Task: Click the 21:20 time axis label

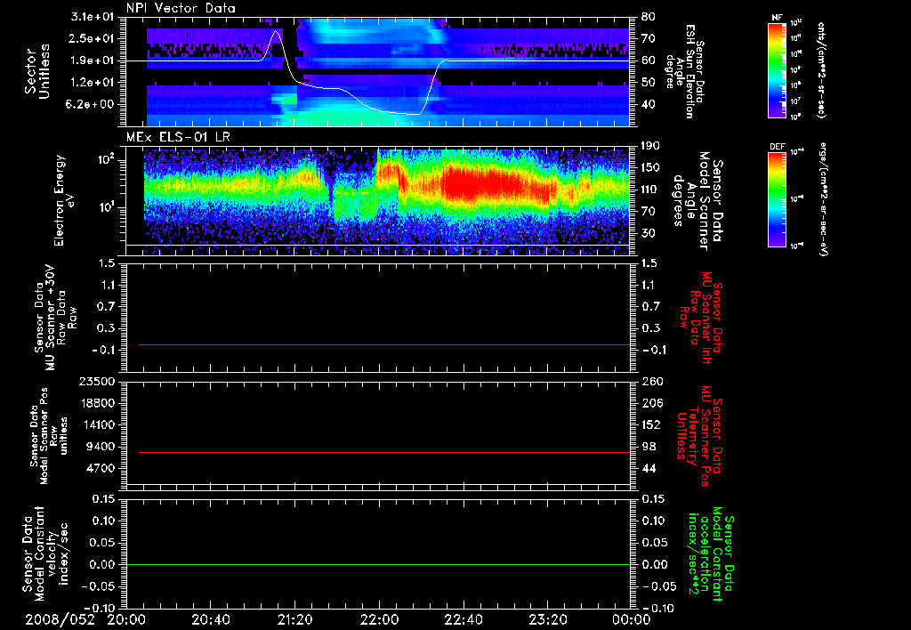Action: pyautogui.click(x=294, y=619)
